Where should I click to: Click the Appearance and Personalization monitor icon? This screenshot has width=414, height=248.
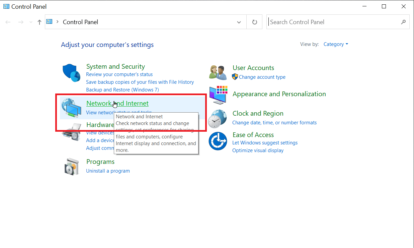218,95
